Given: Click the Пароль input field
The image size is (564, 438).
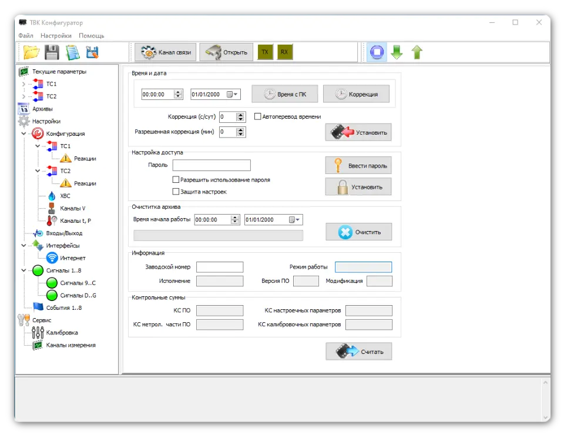Looking at the screenshot, I should [x=211, y=165].
